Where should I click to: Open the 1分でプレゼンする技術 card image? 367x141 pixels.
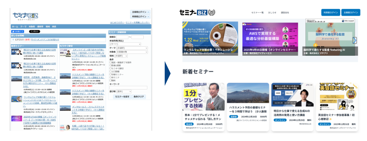pos(203,96)
